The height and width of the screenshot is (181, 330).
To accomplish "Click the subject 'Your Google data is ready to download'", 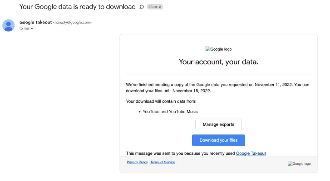I will click(78, 7).
